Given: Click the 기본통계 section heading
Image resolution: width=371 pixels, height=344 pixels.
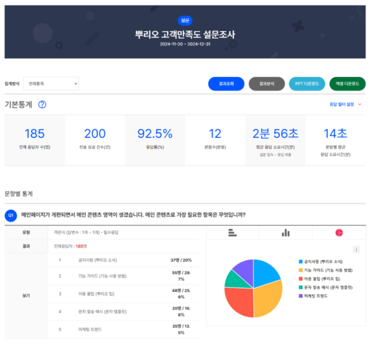Looking at the screenshot, I should tap(19, 104).
